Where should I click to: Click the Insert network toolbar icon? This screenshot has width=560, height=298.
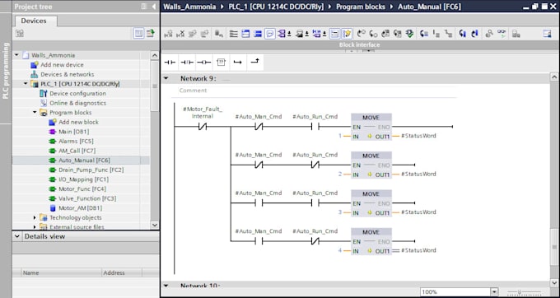168,34
